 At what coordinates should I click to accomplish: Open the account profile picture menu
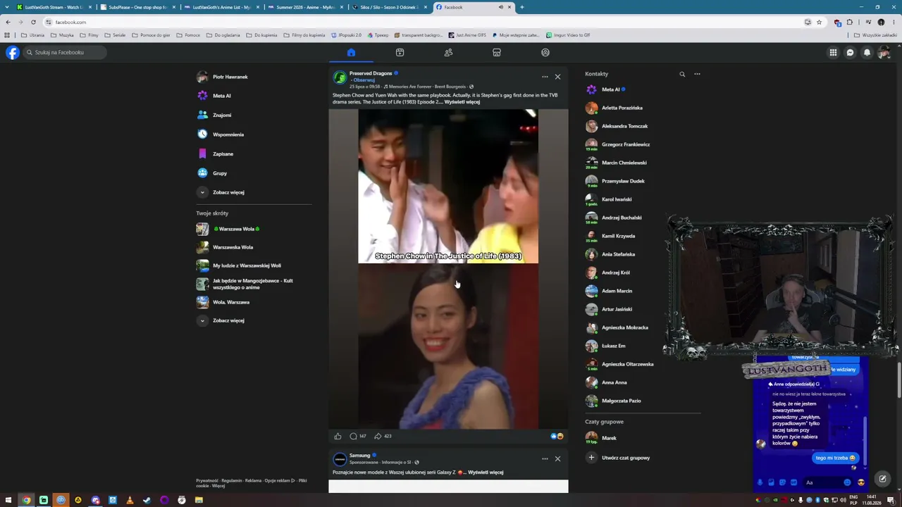(884, 52)
